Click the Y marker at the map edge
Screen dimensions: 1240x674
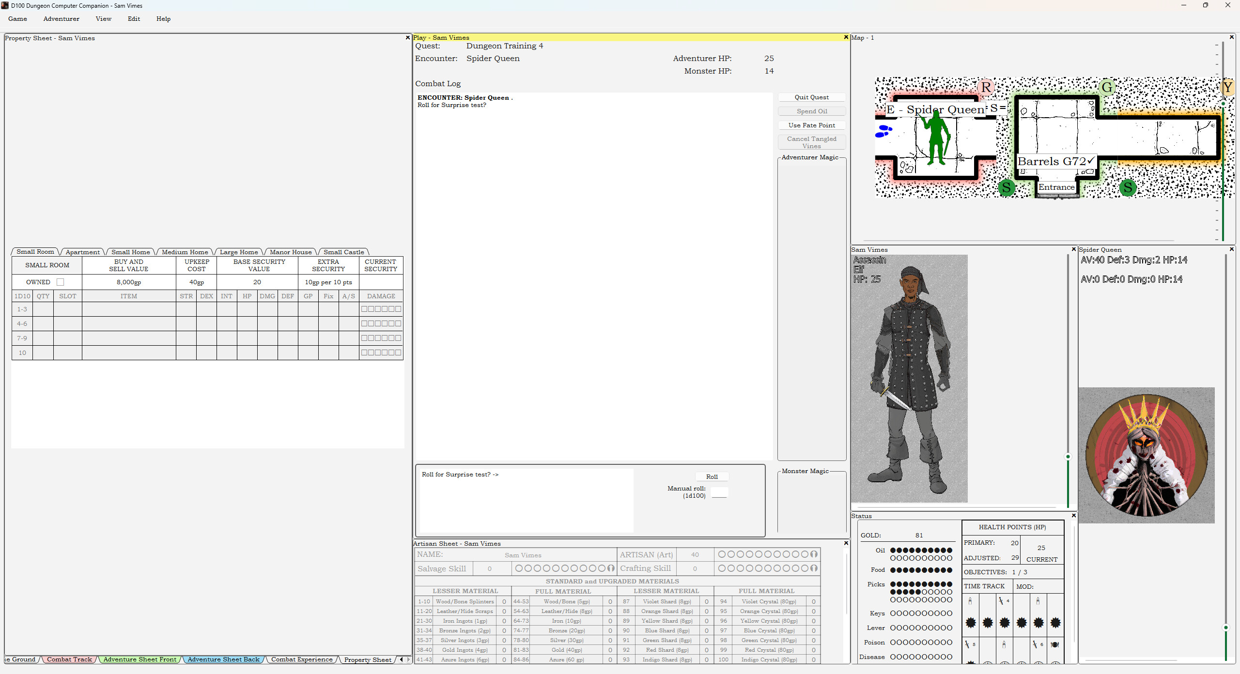click(1228, 87)
